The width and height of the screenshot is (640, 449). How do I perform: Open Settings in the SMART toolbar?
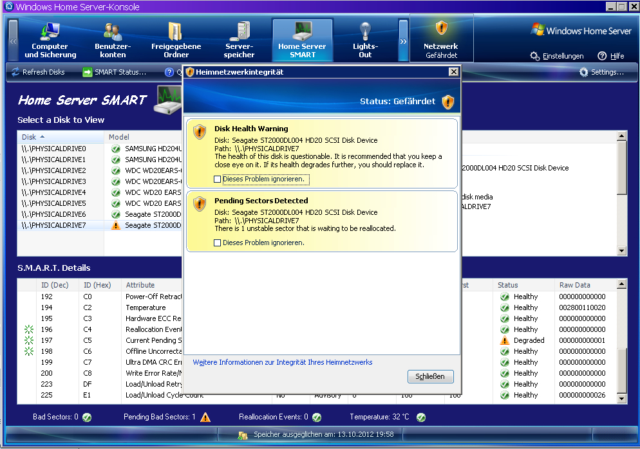click(601, 72)
